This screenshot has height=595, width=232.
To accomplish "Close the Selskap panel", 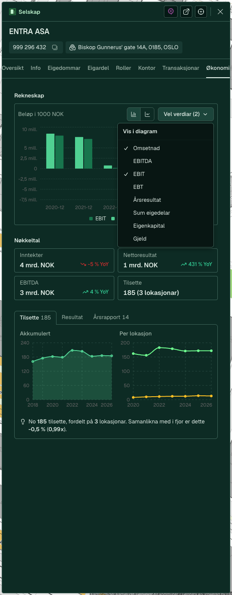I will 220,12.
